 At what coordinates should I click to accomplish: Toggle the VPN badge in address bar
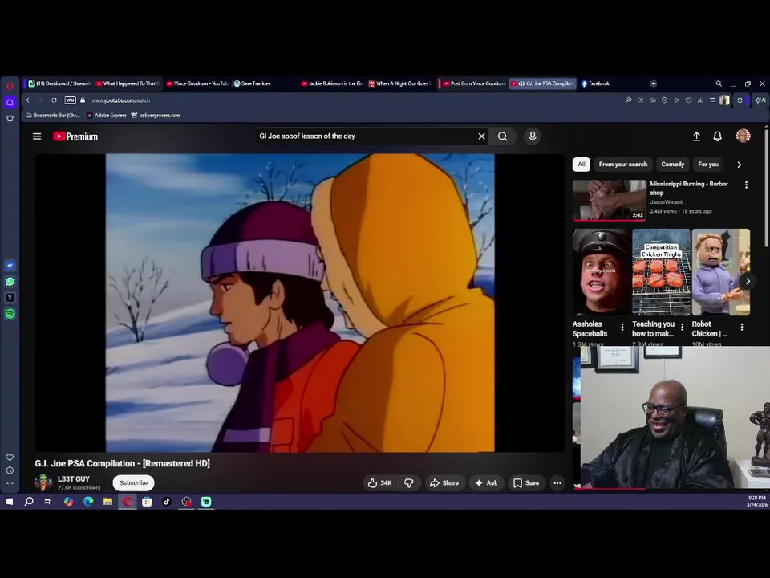pyautogui.click(x=71, y=100)
